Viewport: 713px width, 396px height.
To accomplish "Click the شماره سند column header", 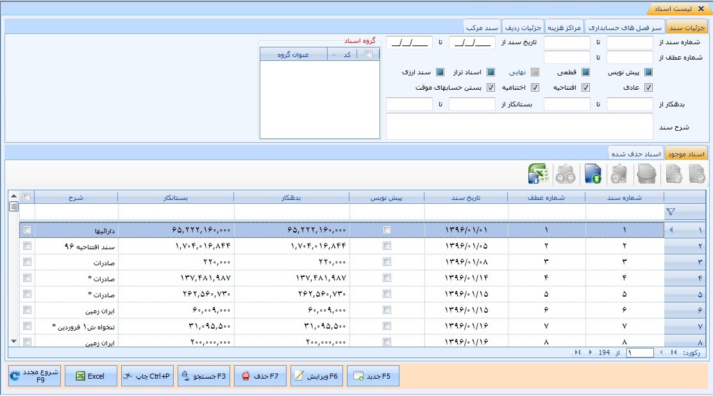I will click(x=625, y=197).
